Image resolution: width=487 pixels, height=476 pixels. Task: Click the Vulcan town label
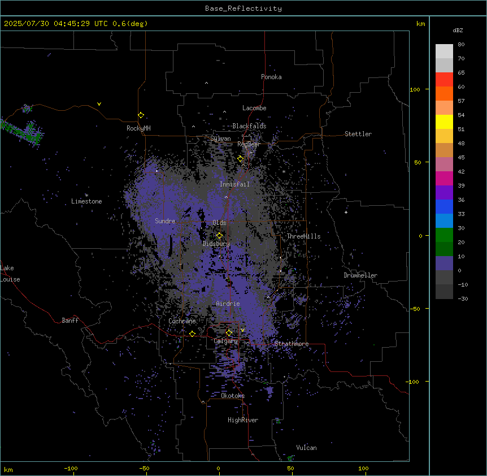307,448
